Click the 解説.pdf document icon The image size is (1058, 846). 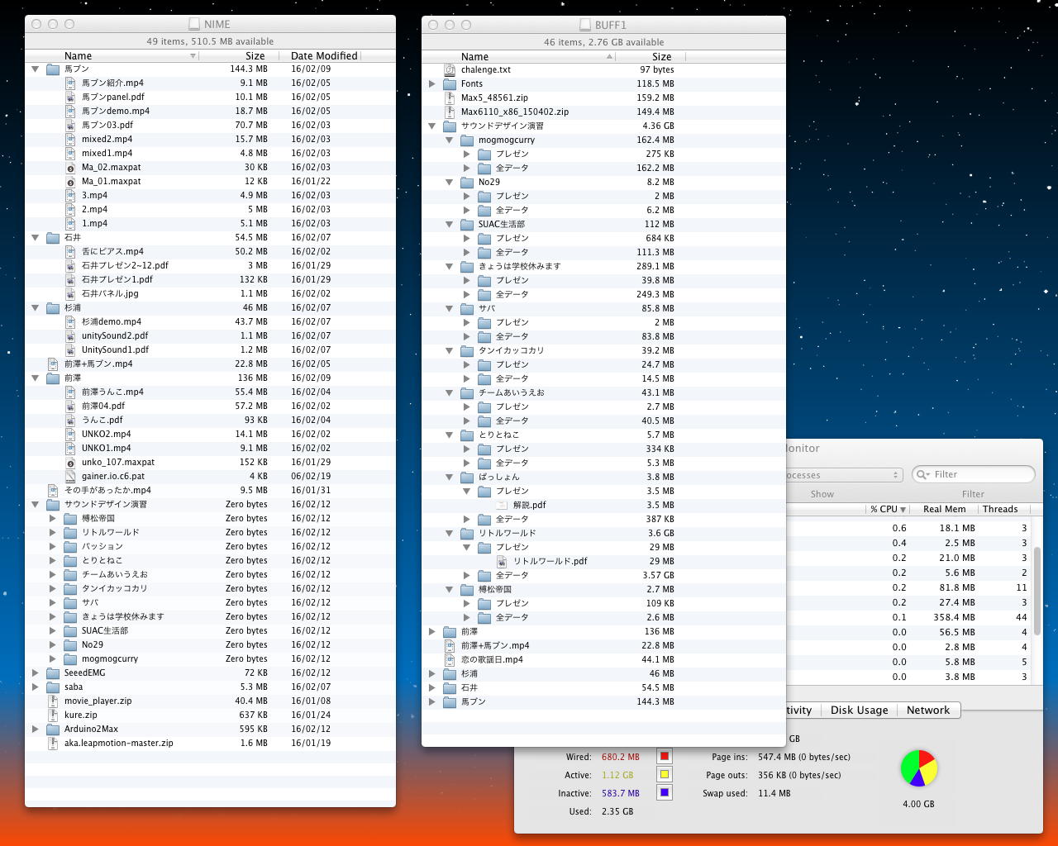[502, 505]
